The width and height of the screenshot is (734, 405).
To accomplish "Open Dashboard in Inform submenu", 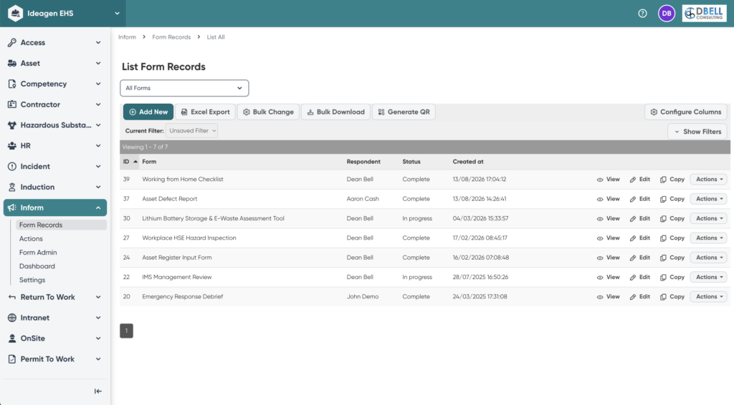I will point(37,266).
